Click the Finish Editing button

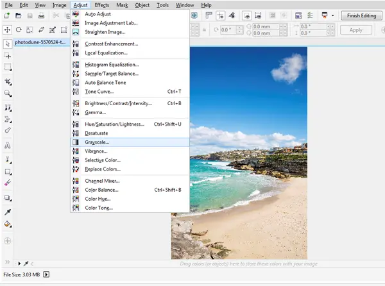(x=361, y=15)
